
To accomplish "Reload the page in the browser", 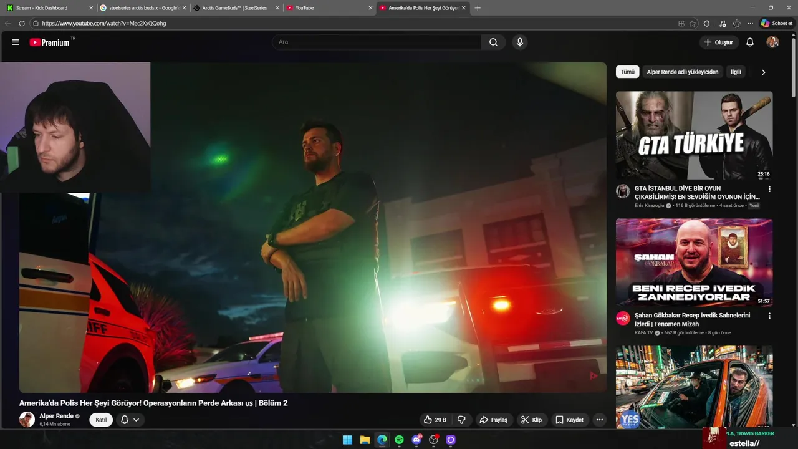I will tap(22, 23).
